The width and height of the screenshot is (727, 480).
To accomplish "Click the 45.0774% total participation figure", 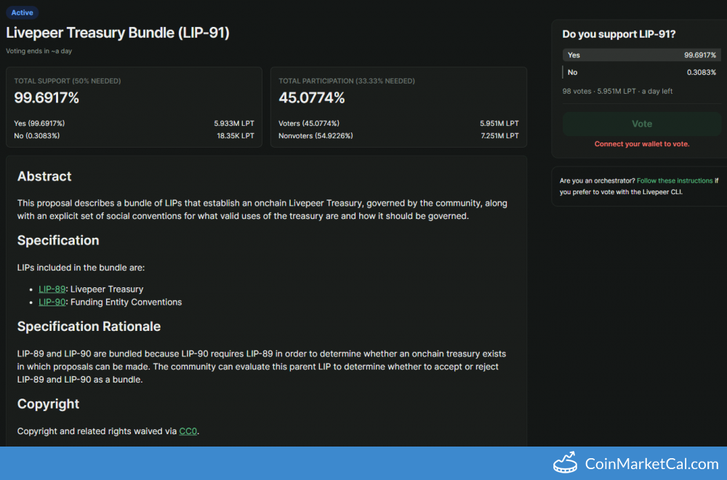I will (312, 97).
